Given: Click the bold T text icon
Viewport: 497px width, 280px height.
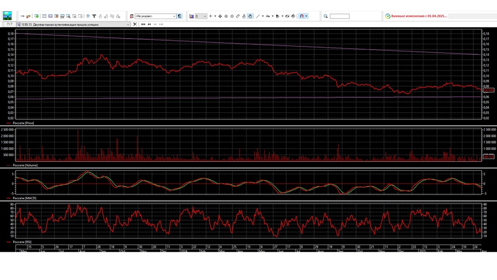Looking at the screenshot, I should [94, 16].
